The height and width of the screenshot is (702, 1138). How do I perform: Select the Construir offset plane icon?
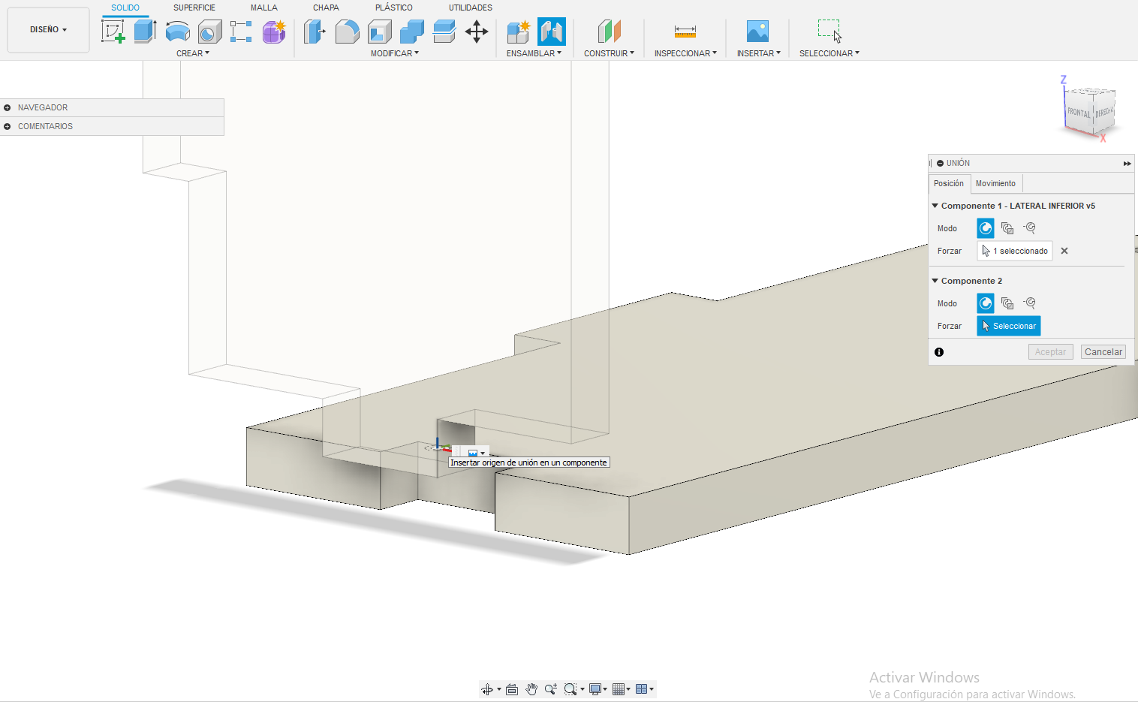click(x=610, y=32)
